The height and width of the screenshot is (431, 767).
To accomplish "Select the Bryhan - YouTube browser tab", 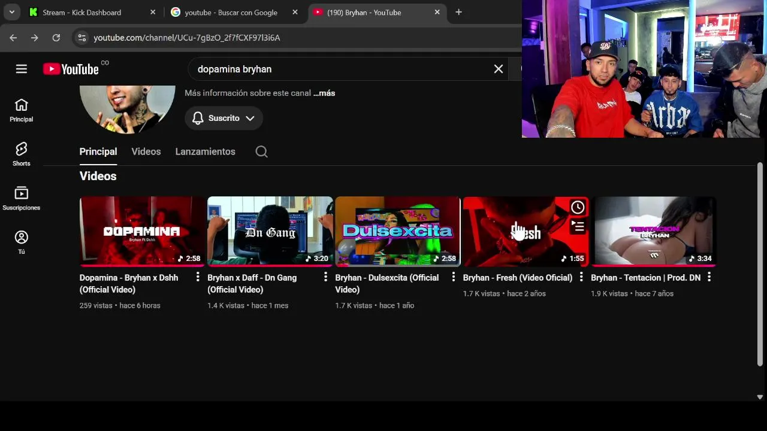I will (x=376, y=12).
